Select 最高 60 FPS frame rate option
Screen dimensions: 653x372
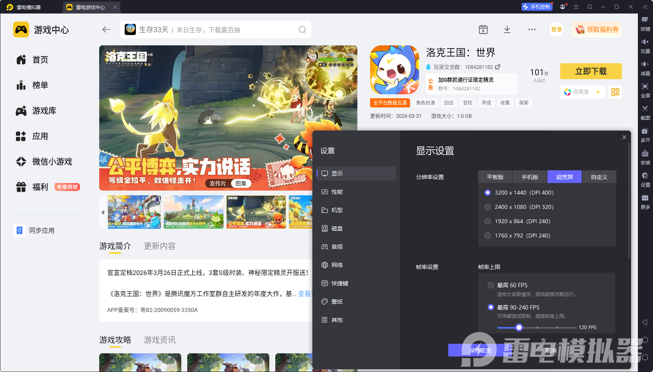(x=491, y=285)
